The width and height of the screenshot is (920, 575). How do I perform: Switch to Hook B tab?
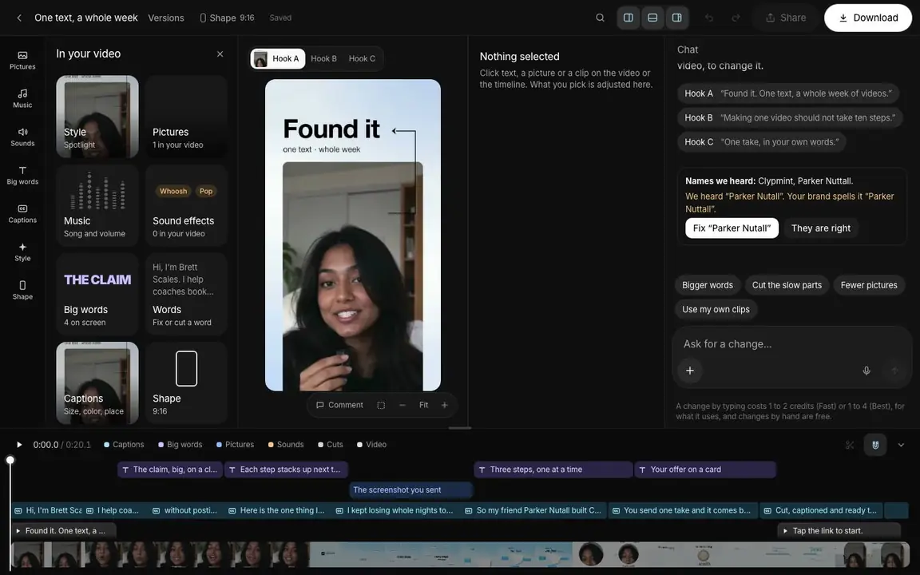(323, 58)
